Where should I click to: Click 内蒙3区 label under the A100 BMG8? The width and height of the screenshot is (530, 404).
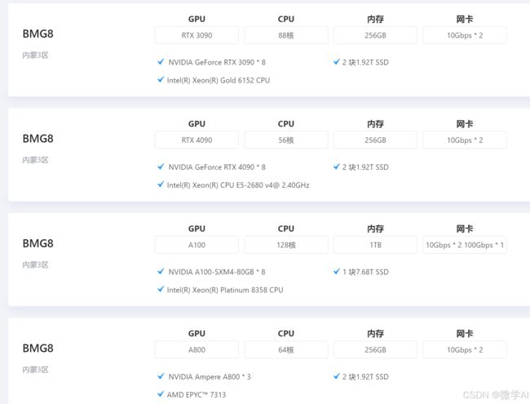click(x=36, y=264)
